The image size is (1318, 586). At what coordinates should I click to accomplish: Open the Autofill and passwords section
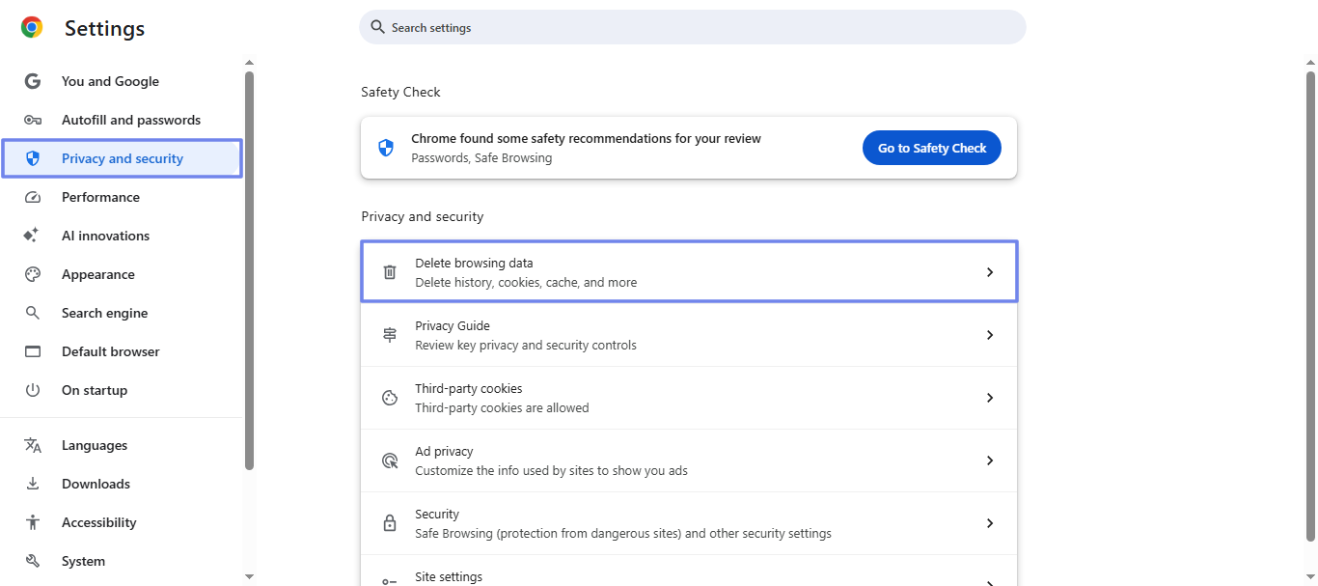coord(131,119)
